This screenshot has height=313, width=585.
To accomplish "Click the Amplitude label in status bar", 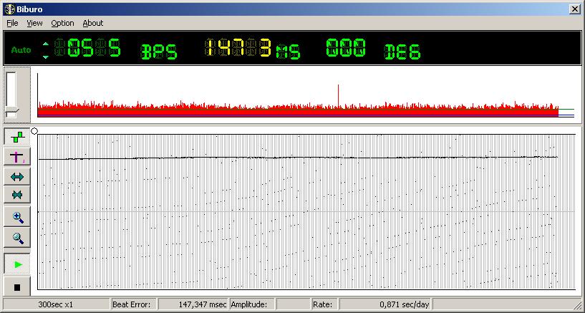I will pos(249,304).
